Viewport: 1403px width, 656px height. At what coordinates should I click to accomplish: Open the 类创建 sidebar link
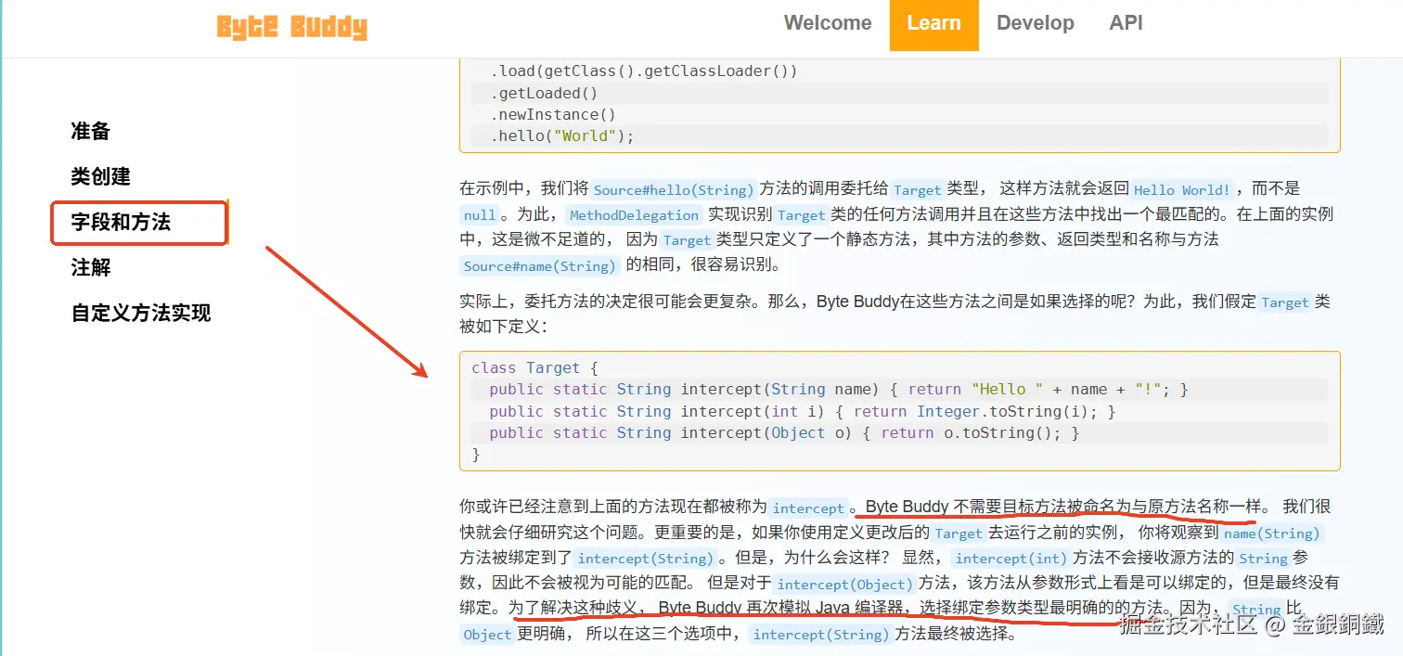point(101,176)
